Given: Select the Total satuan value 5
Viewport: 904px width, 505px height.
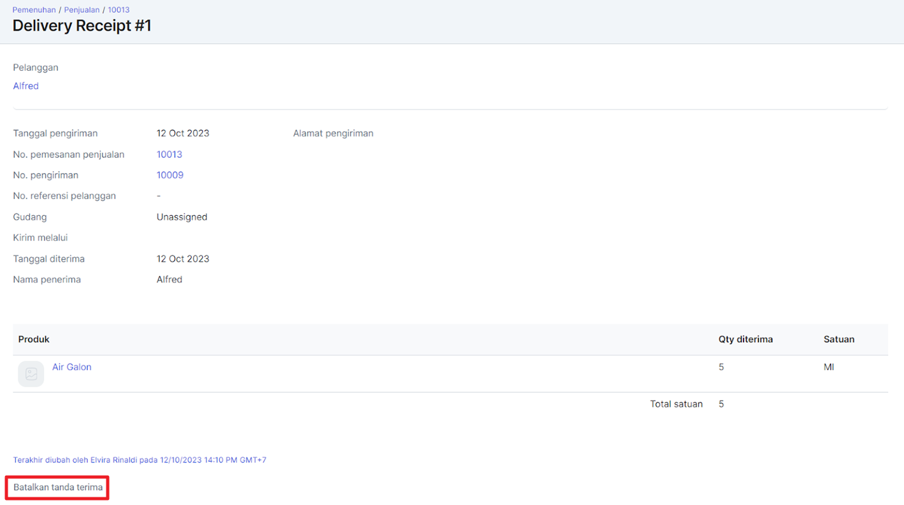Looking at the screenshot, I should (721, 404).
